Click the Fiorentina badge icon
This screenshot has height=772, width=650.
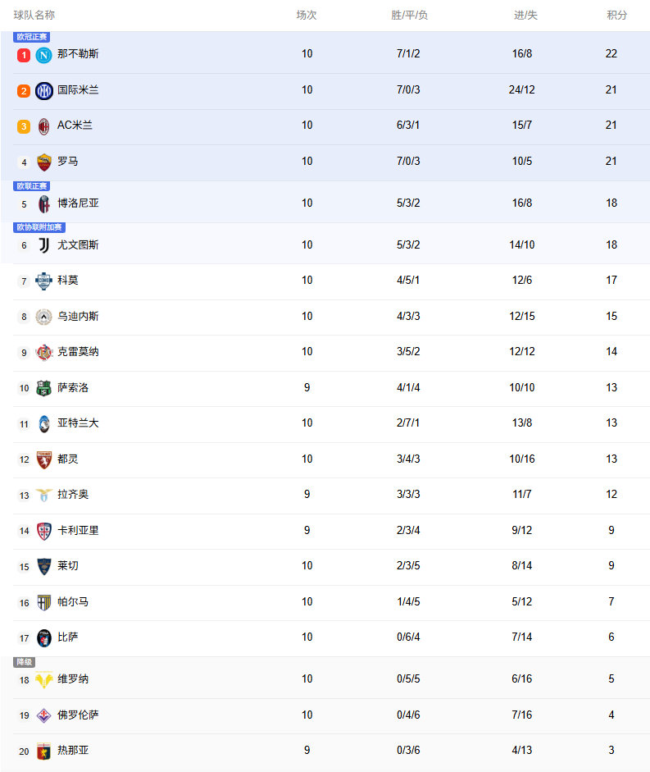click(44, 715)
